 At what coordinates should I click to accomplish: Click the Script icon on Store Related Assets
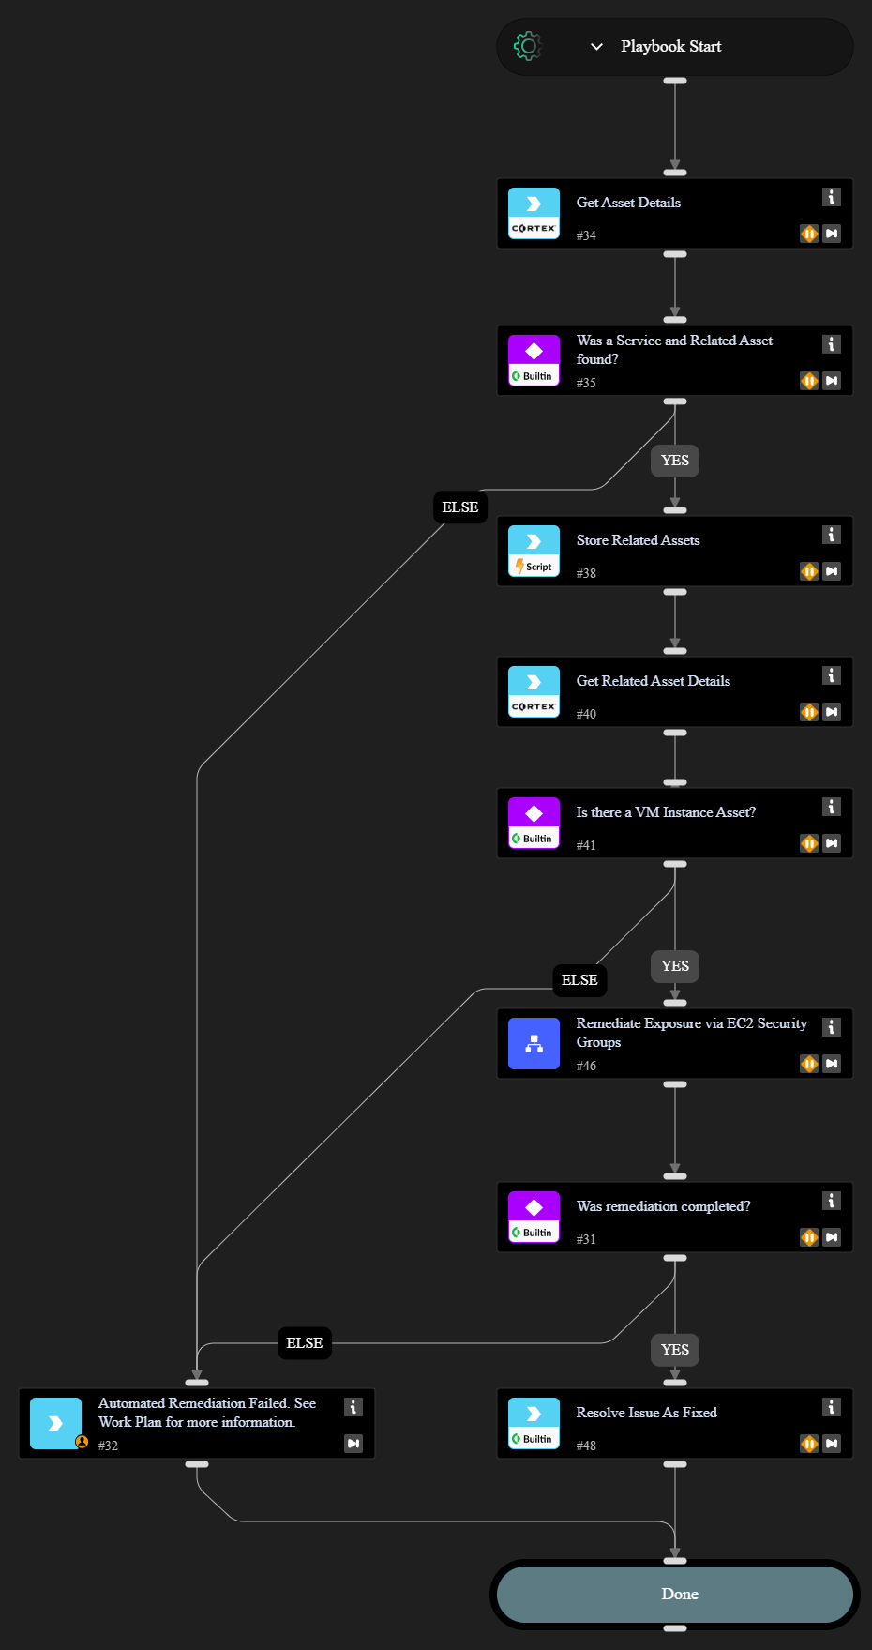[x=534, y=552]
